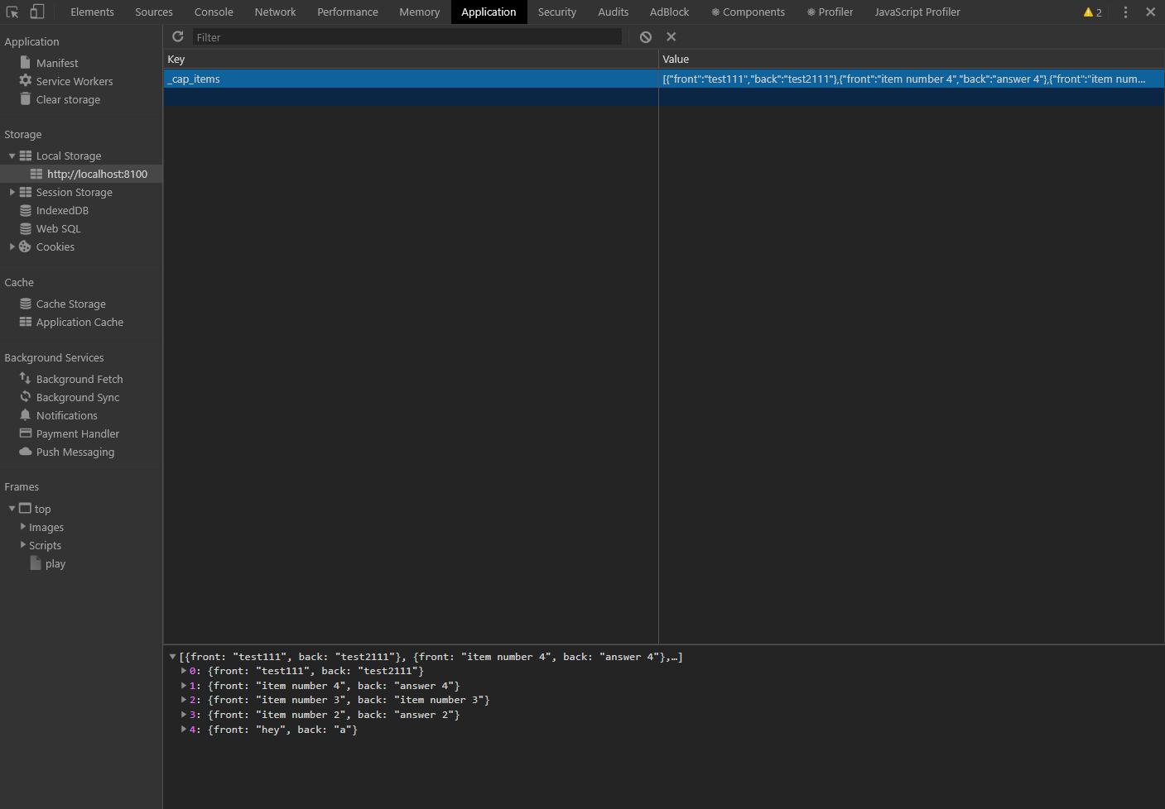This screenshot has height=809, width=1165.
Task: Open the Memory tab
Action: click(420, 12)
